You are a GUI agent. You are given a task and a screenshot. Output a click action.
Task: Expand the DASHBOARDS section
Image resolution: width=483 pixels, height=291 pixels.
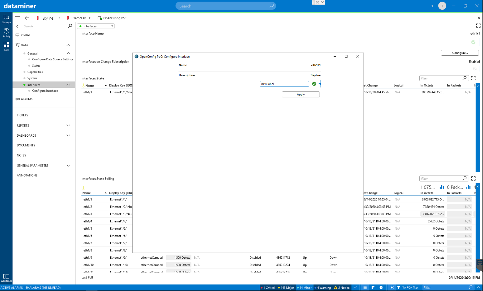(x=68, y=136)
